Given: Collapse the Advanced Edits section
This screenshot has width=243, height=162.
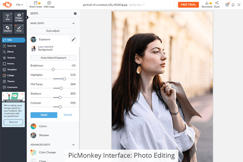Looking at the screenshot, I should point(73,145).
